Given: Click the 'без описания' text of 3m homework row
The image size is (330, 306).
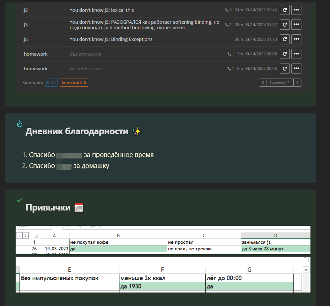Looking at the screenshot, I should (85, 54).
